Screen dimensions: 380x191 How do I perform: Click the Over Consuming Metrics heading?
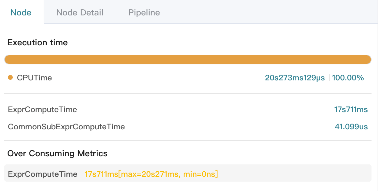(57, 154)
